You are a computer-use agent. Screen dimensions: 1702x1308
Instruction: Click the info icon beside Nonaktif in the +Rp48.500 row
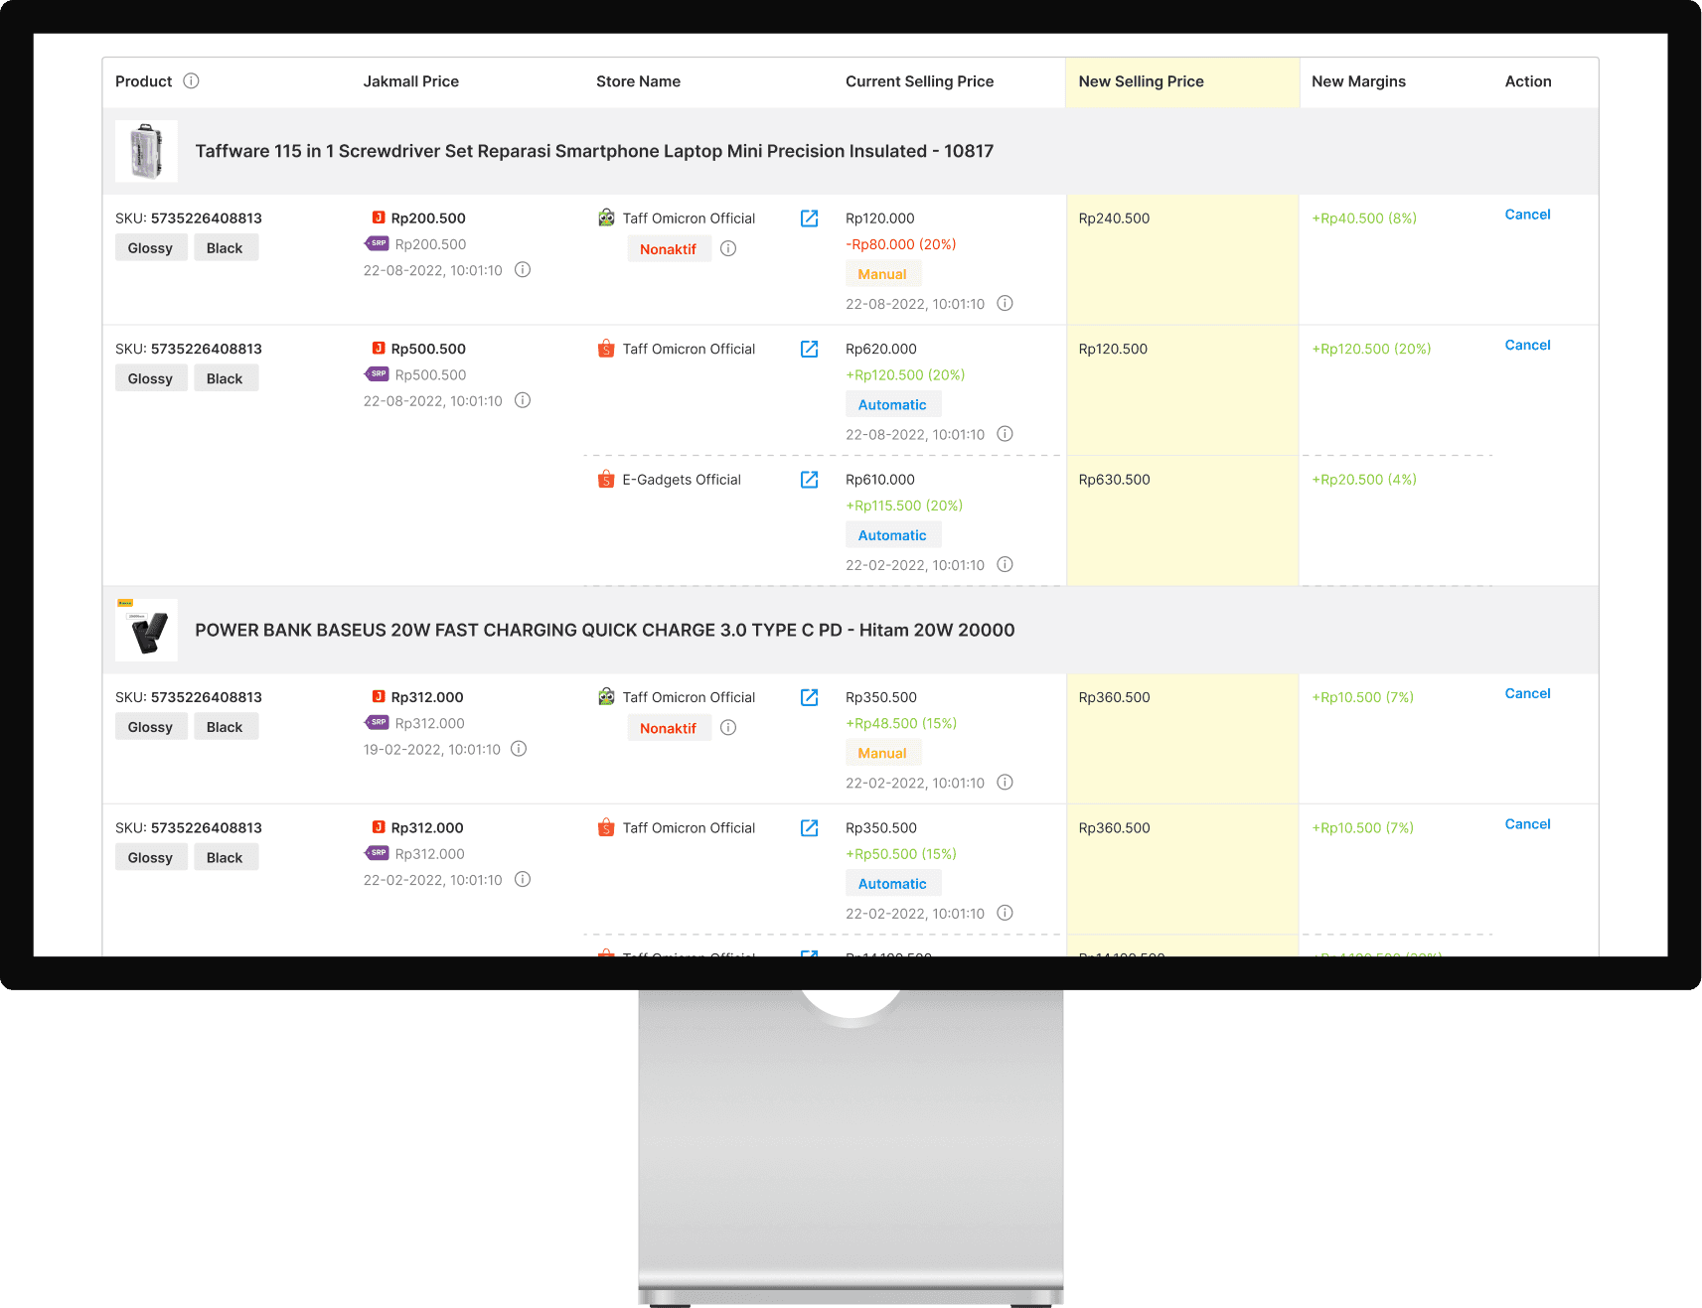[x=728, y=728]
